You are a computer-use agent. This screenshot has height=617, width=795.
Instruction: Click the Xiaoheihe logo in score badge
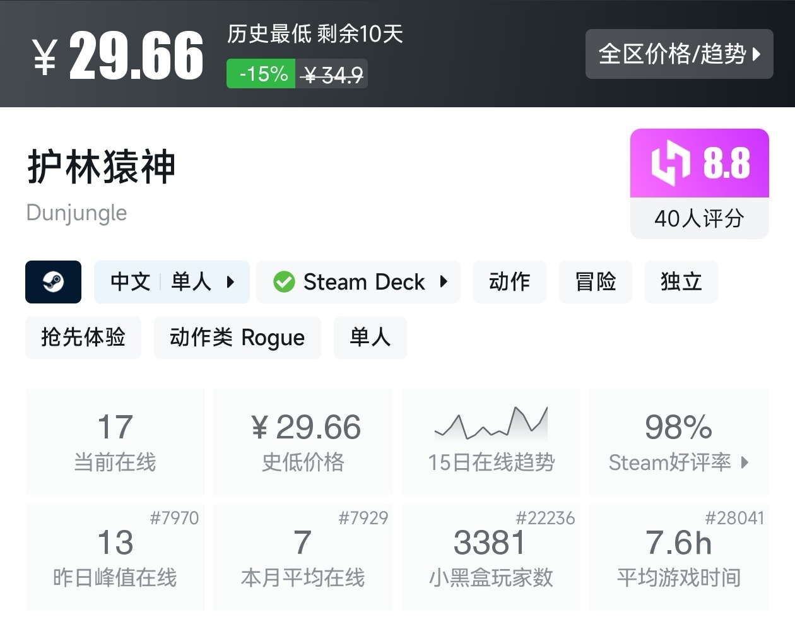click(670, 163)
